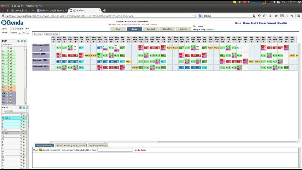Click the green magnifier icon beside No call A
This screenshot has height=170, width=302.
coord(21,118)
